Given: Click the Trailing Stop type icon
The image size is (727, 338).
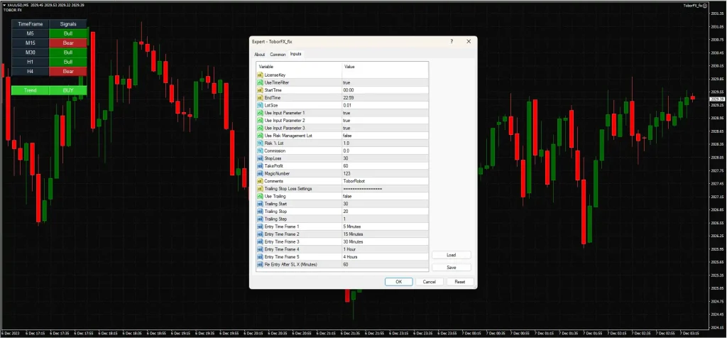Looking at the screenshot, I should click(260, 212).
